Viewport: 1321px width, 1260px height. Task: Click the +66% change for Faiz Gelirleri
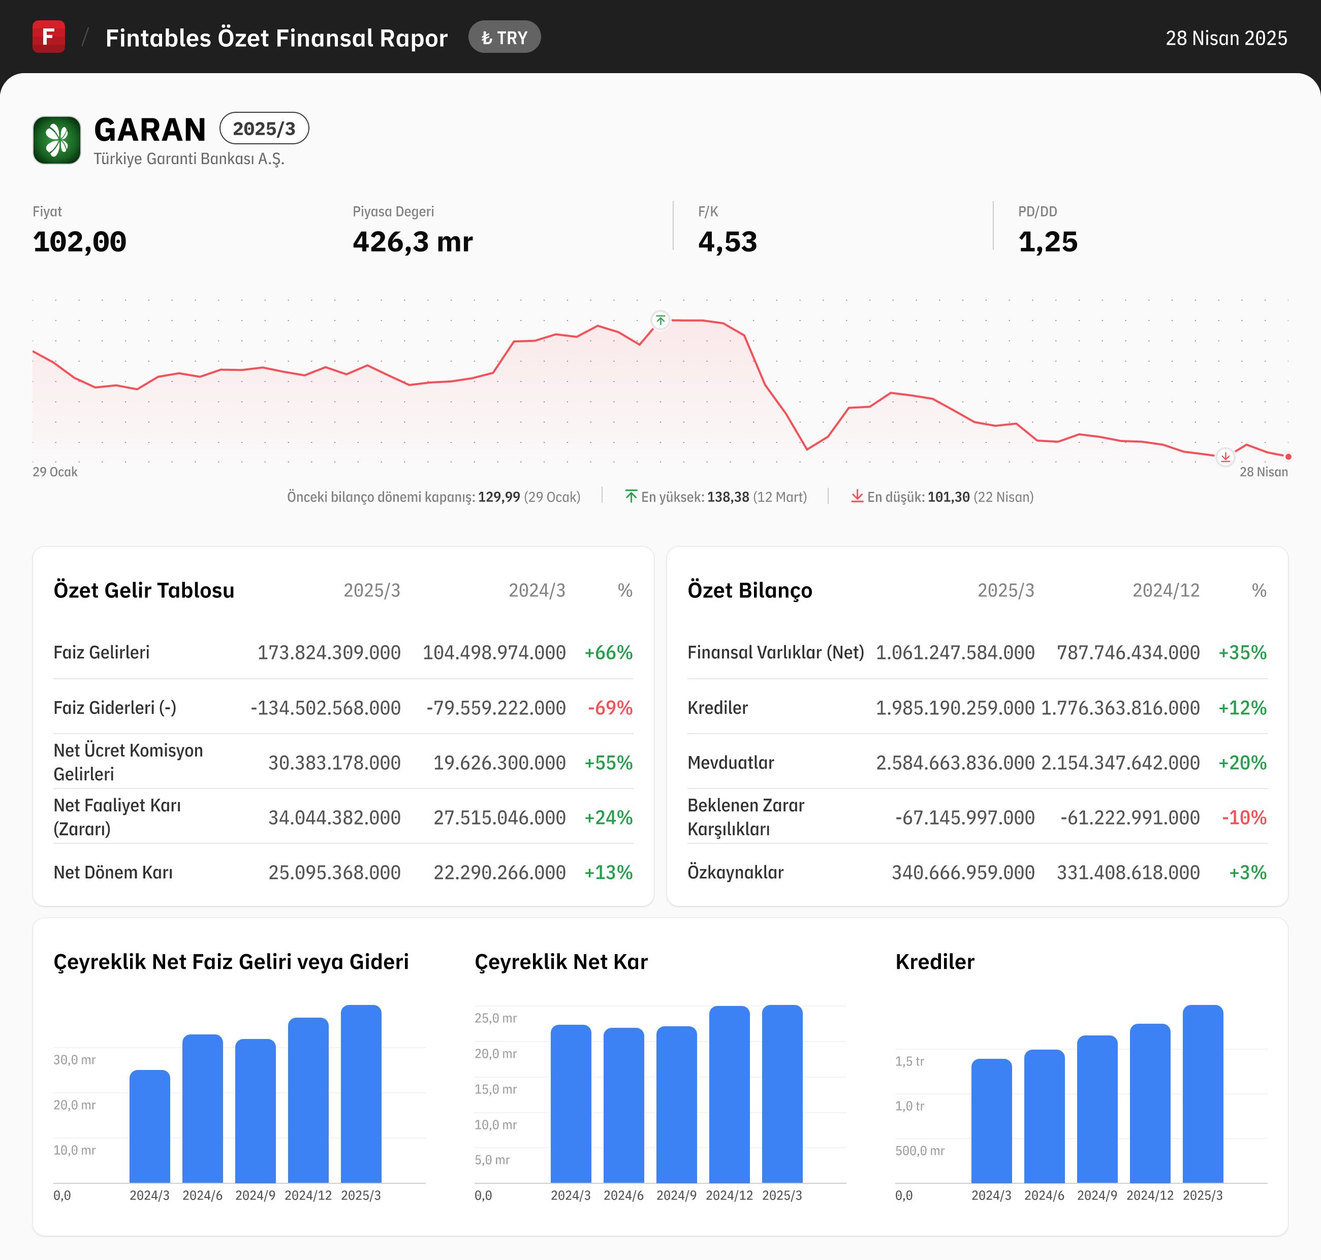tap(609, 652)
